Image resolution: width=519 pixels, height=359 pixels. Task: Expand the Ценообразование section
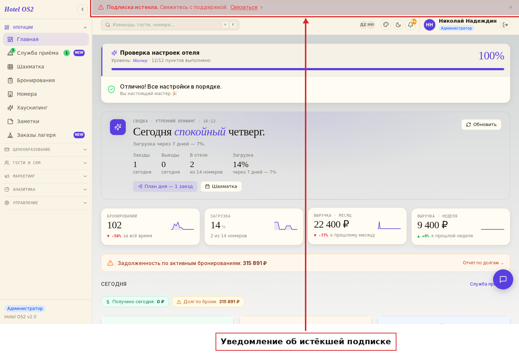(x=46, y=149)
